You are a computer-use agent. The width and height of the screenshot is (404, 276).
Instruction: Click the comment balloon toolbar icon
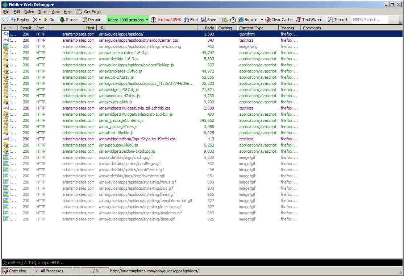pos(5,20)
